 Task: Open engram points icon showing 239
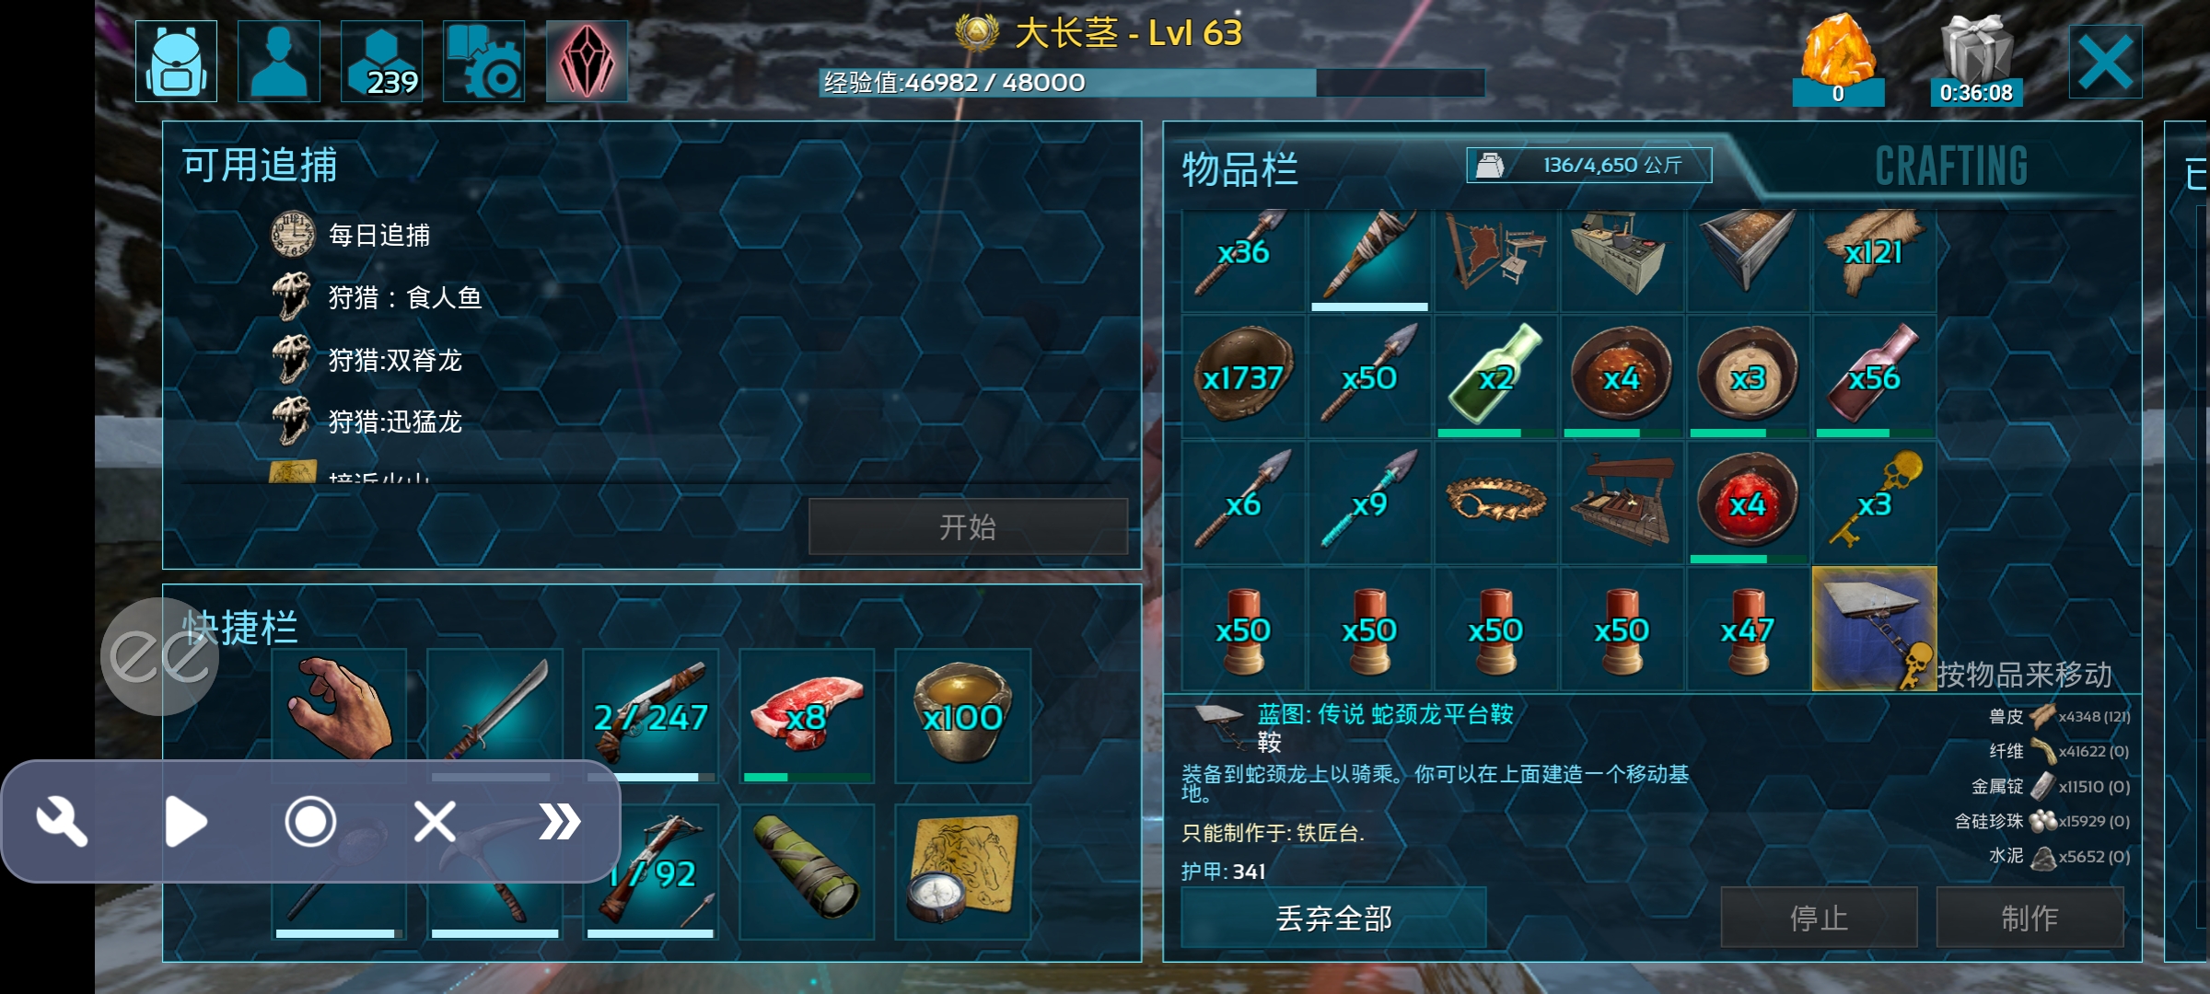[x=382, y=62]
